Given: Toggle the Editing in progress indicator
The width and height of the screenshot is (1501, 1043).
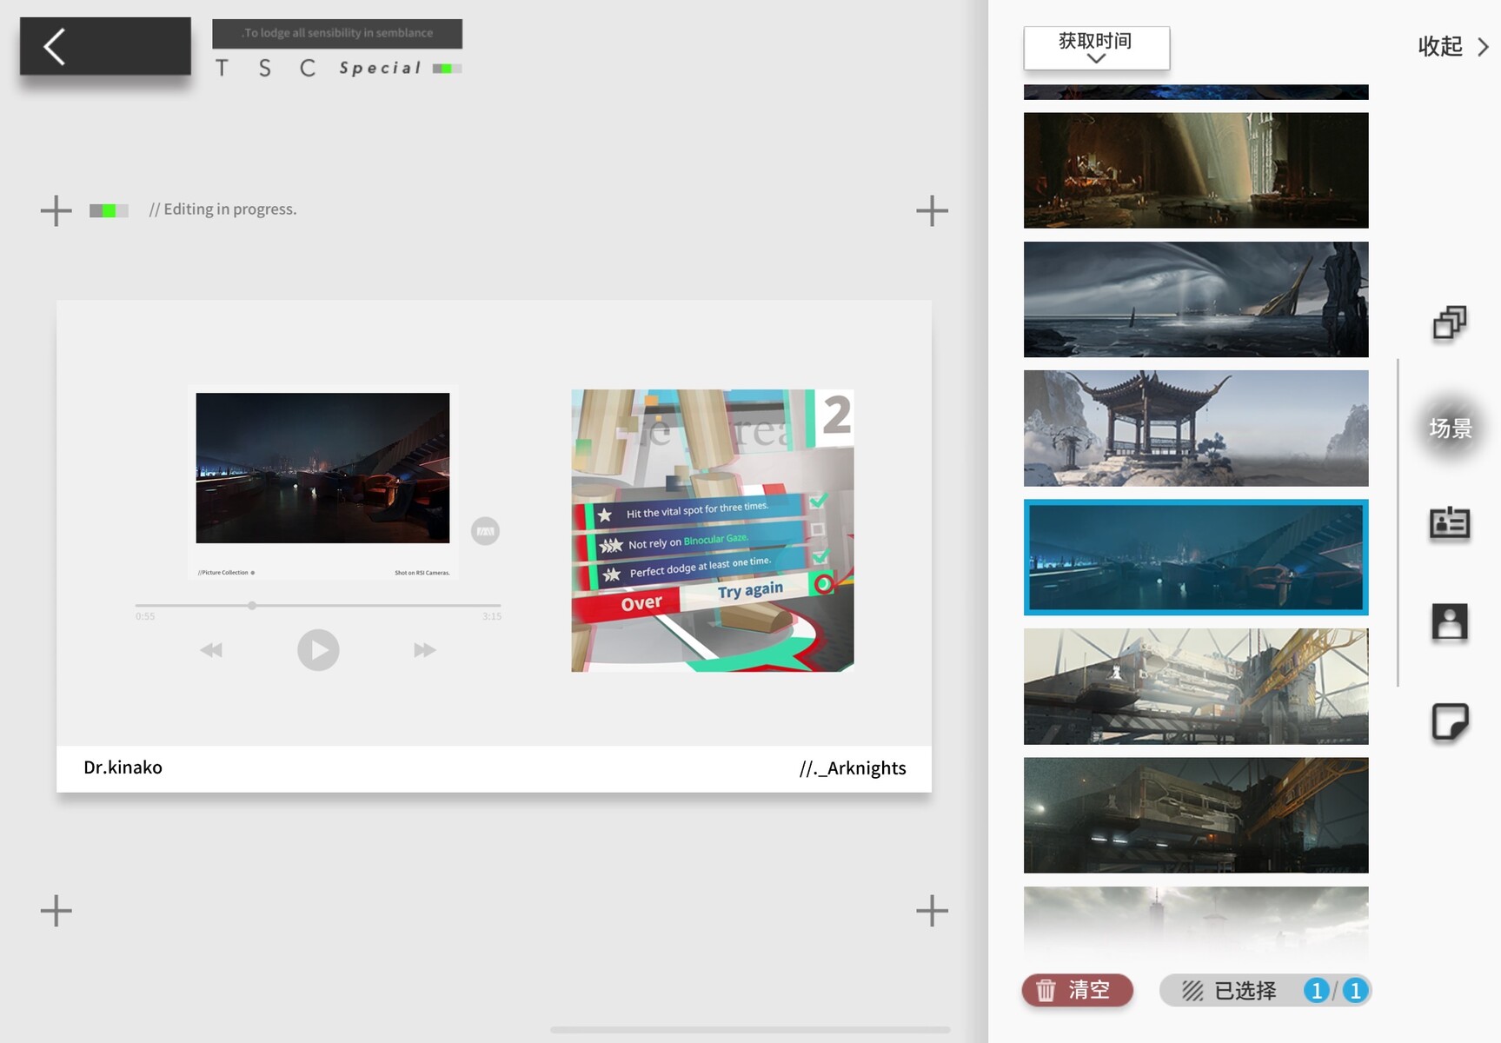Looking at the screenshot, I should click(109, 210).
